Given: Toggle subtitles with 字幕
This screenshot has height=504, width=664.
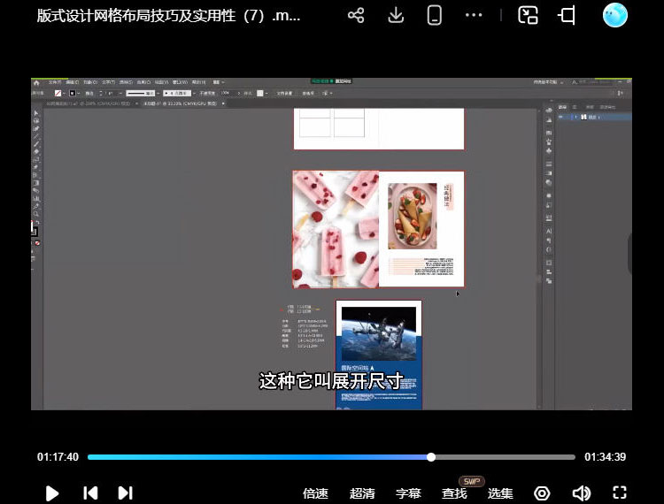Looking at the screenshot, I should click(408, 493).
